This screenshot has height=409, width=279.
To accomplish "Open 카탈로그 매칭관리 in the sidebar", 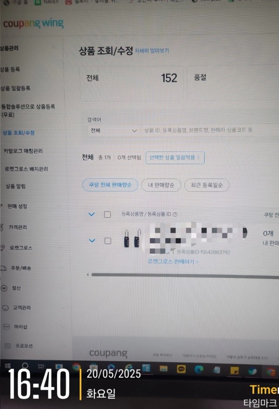I will tap(23, 151).
